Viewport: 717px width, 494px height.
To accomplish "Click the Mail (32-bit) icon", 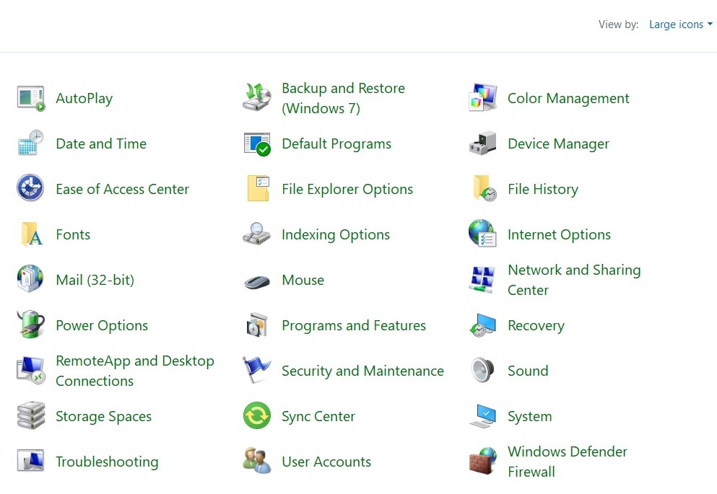I will (30, 278).
